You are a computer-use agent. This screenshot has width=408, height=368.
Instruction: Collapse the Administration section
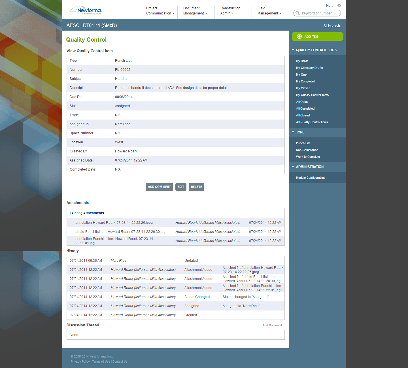[x=293, y=167]
